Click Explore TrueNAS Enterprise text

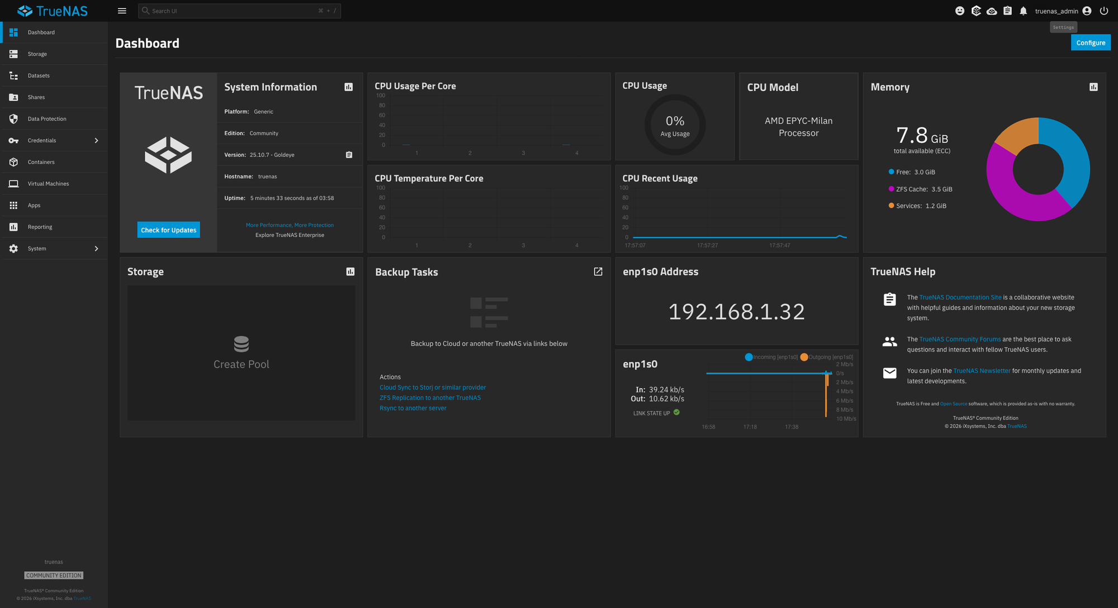coord(290,235)
